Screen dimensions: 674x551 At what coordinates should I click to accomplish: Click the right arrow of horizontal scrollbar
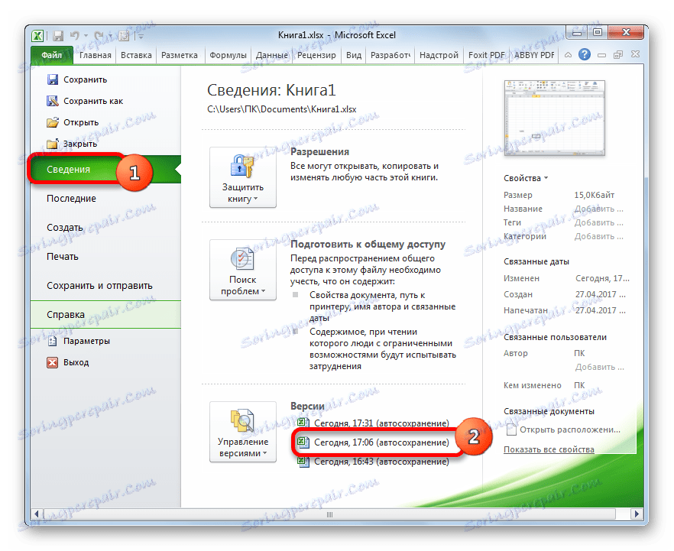point(637,514)
